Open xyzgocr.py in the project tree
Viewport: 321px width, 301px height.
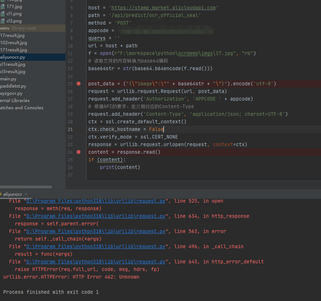[11, 93]
